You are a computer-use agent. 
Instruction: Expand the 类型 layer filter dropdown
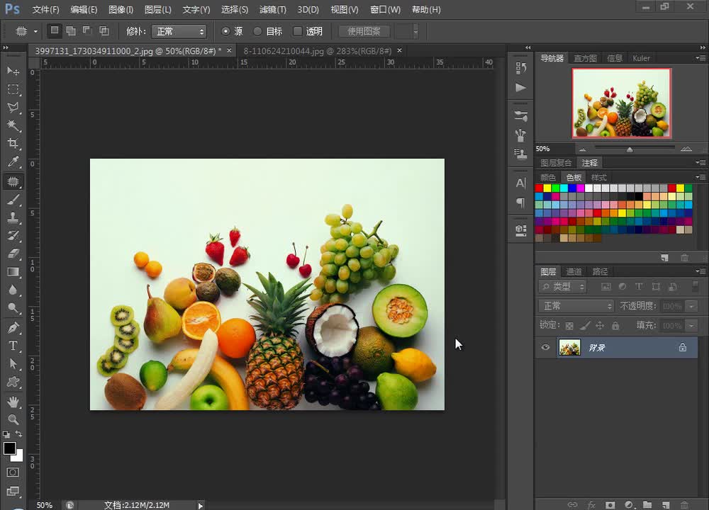point(563,287)
